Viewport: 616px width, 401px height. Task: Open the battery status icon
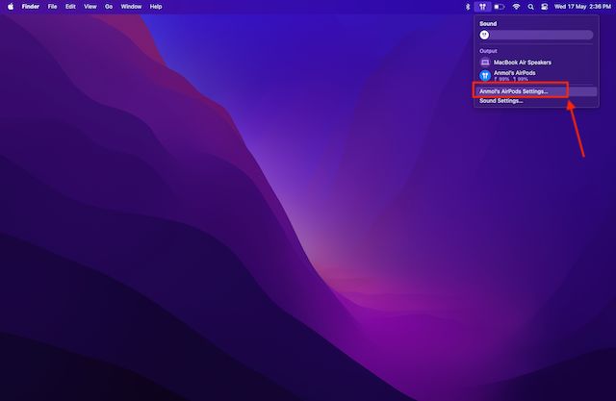(499, 6)
